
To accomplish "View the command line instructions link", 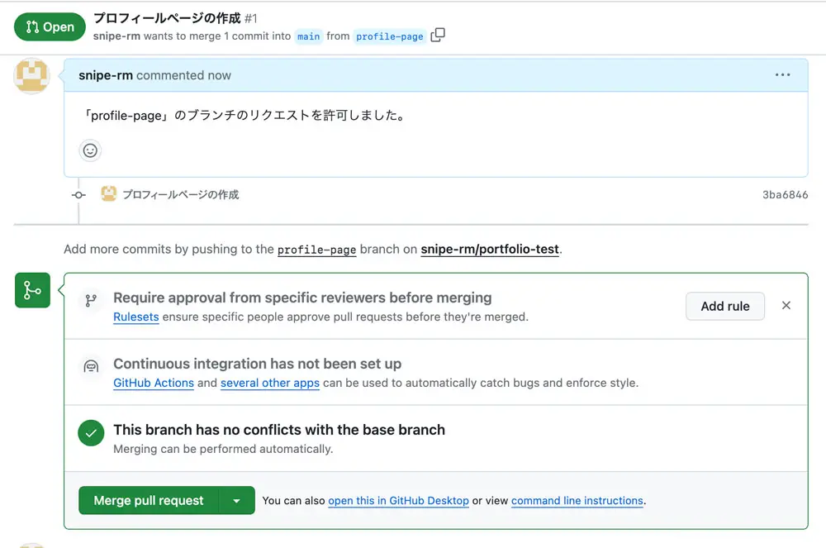I will click(577, 501).
